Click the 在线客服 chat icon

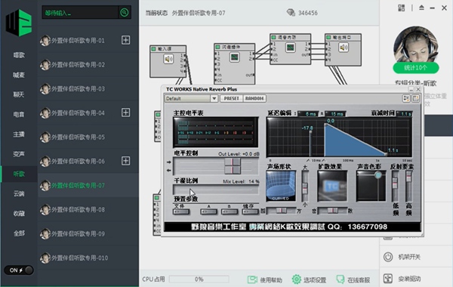(341, 279)
